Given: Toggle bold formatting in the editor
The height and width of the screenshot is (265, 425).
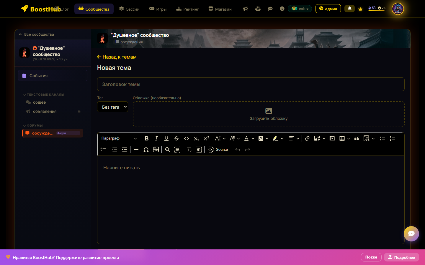Looking at the screenshot, I should [x=146, y=138].
